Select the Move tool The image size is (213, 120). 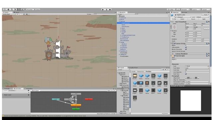tap(8, 10)
